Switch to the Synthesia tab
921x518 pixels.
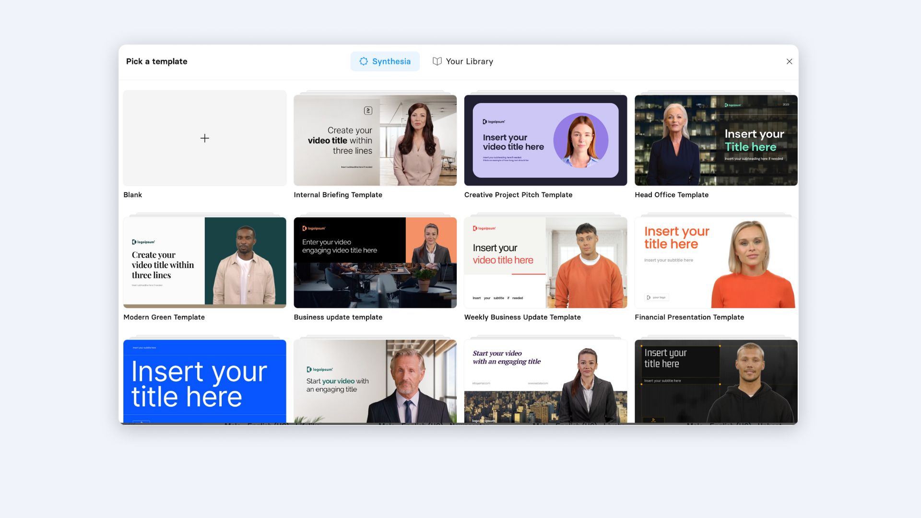pos(385,61)
